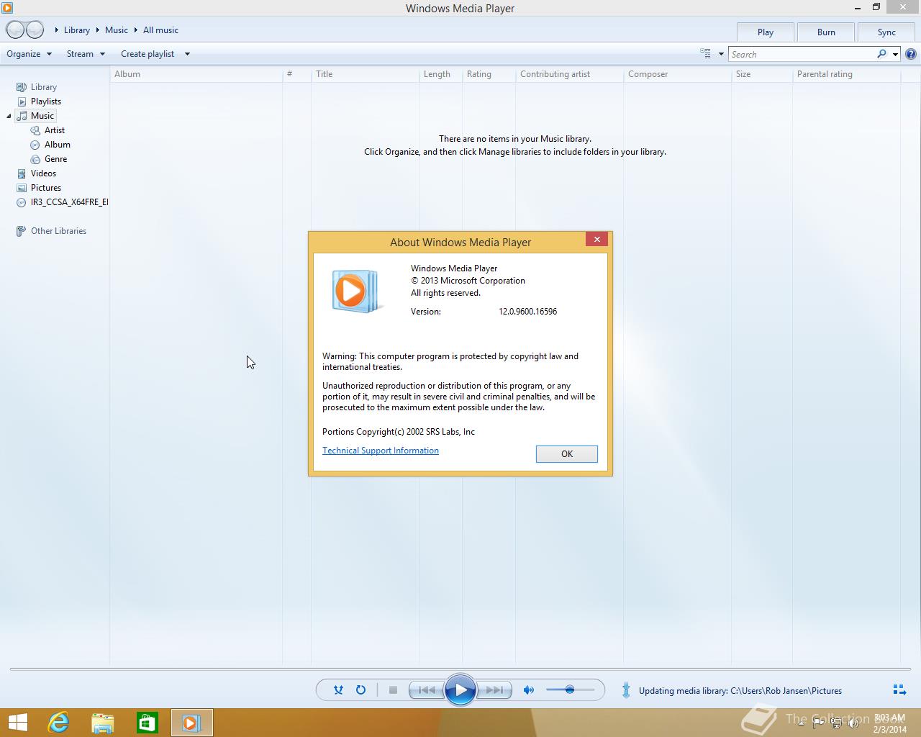Sort by the Rating column header
Image resolution: width=921 pixels, height=737 pixels.
point(489,74)
